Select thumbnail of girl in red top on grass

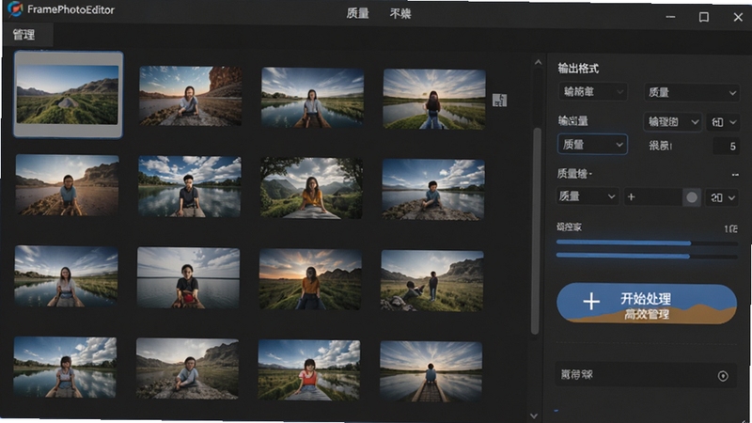click(309, 370)
